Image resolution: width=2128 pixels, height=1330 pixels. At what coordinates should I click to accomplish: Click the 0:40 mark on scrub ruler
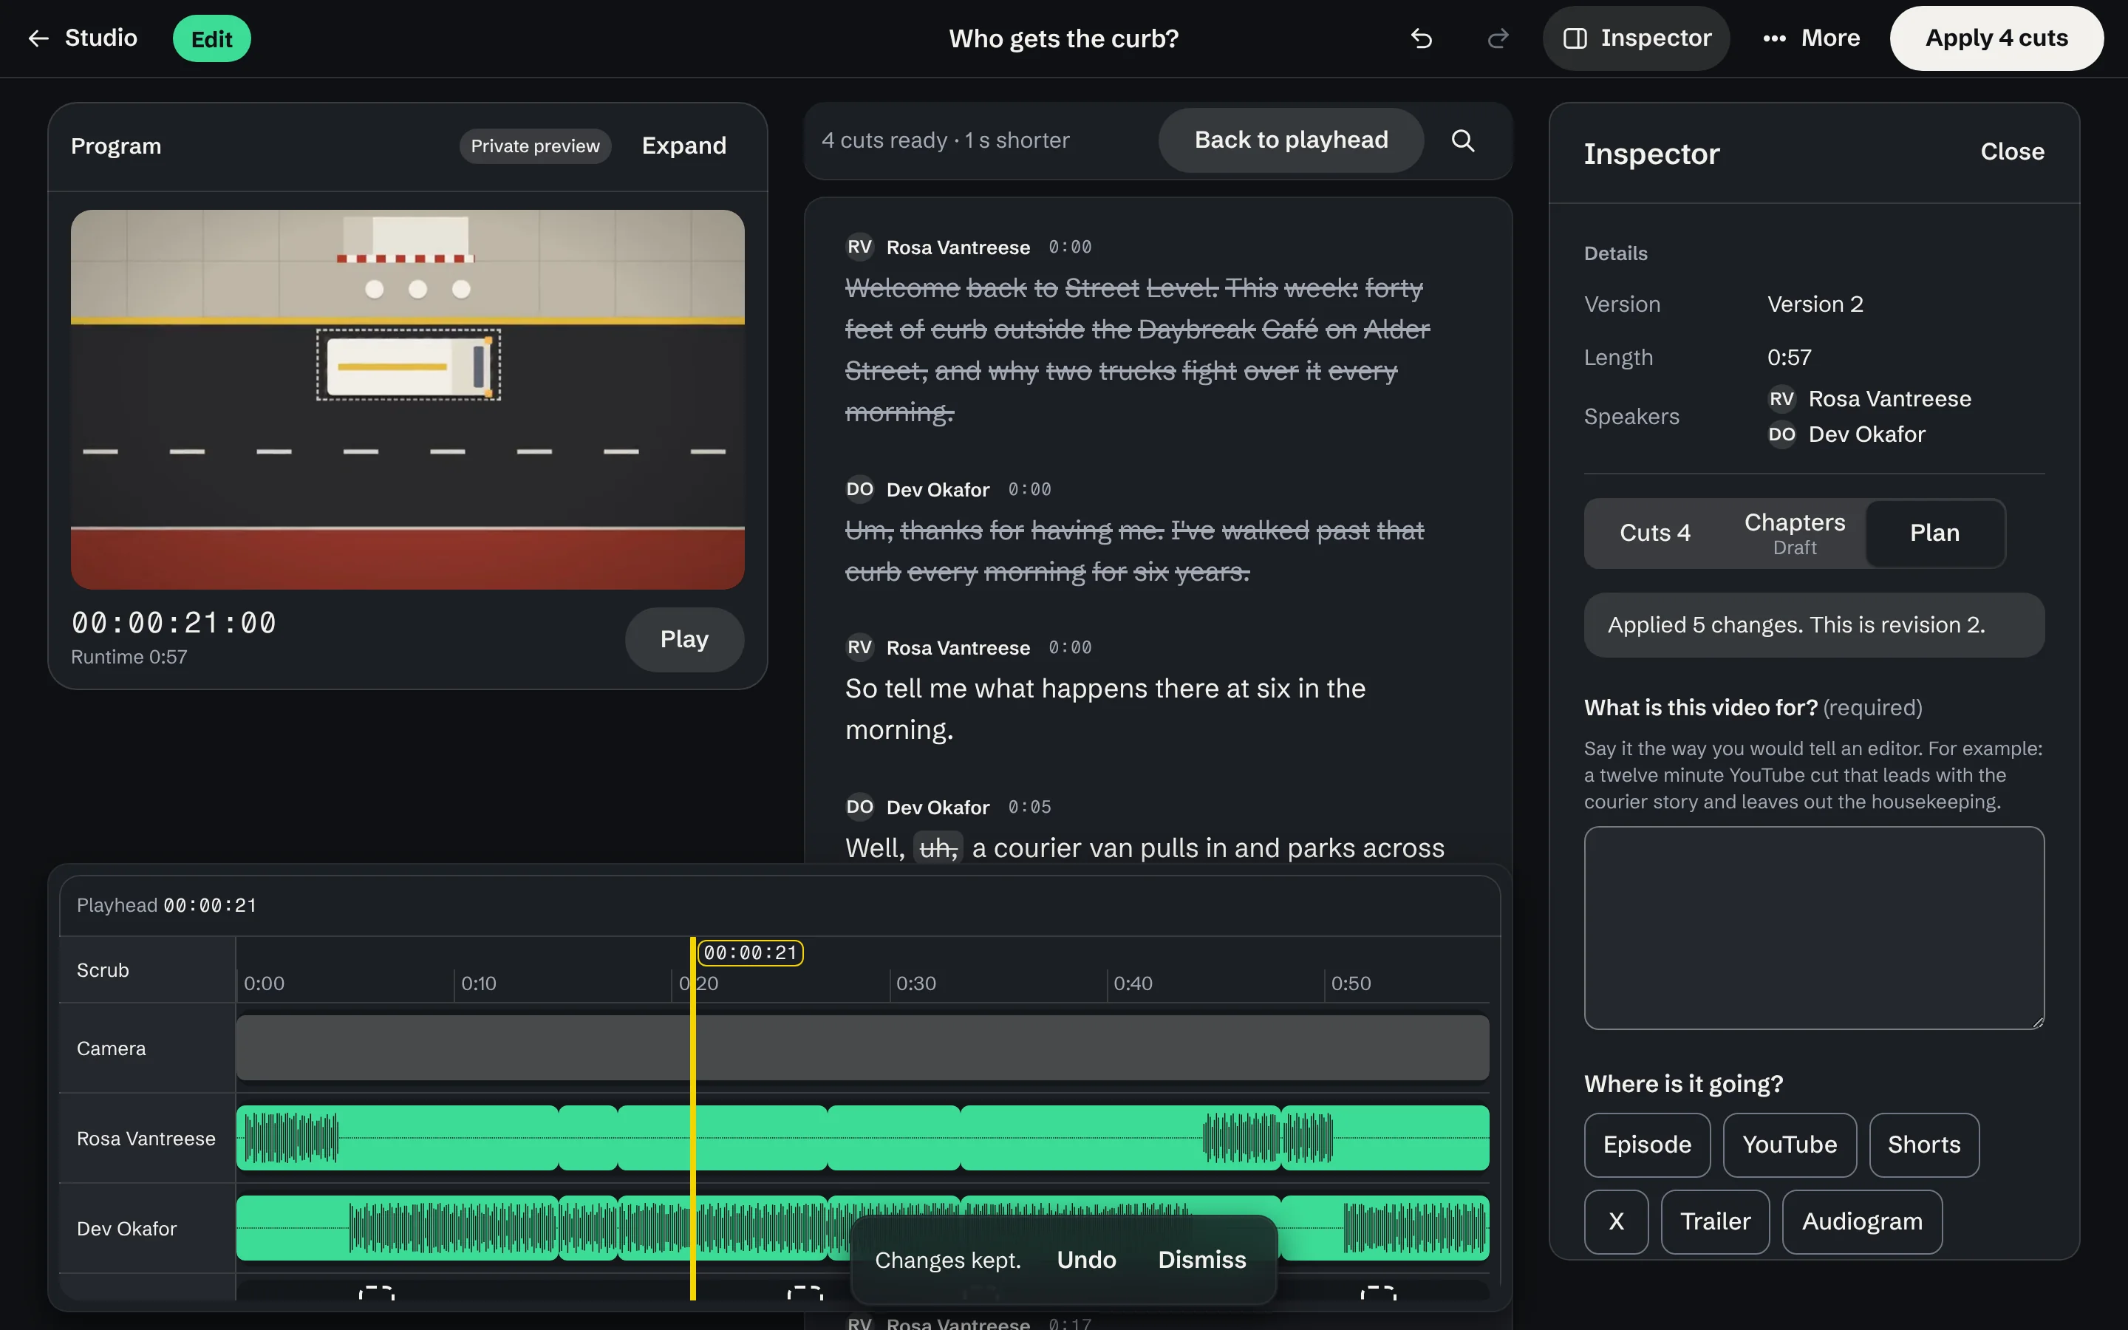click(1133, 983)
